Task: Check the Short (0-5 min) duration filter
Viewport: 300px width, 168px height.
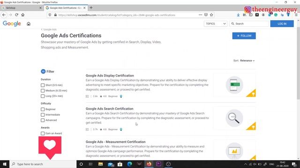Action: 43,85
